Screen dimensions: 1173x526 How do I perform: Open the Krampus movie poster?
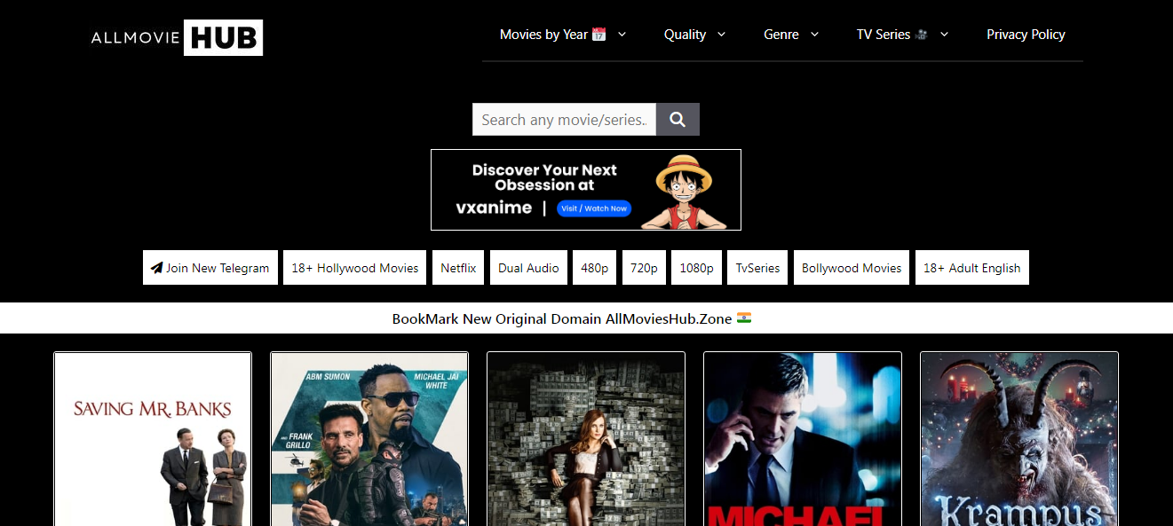(1019, 439)
